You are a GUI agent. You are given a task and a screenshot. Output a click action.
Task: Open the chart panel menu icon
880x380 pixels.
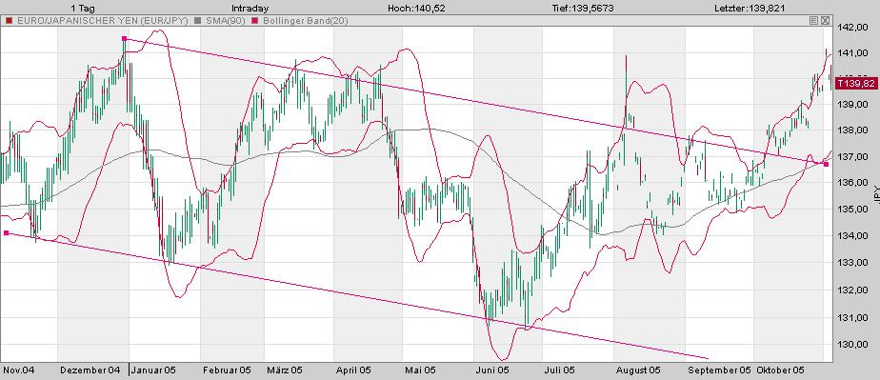[x=813, y=20]
